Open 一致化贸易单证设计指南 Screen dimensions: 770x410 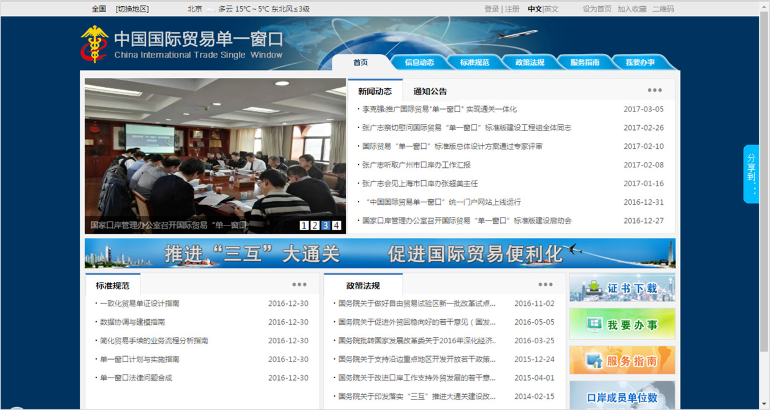[140, 303]
